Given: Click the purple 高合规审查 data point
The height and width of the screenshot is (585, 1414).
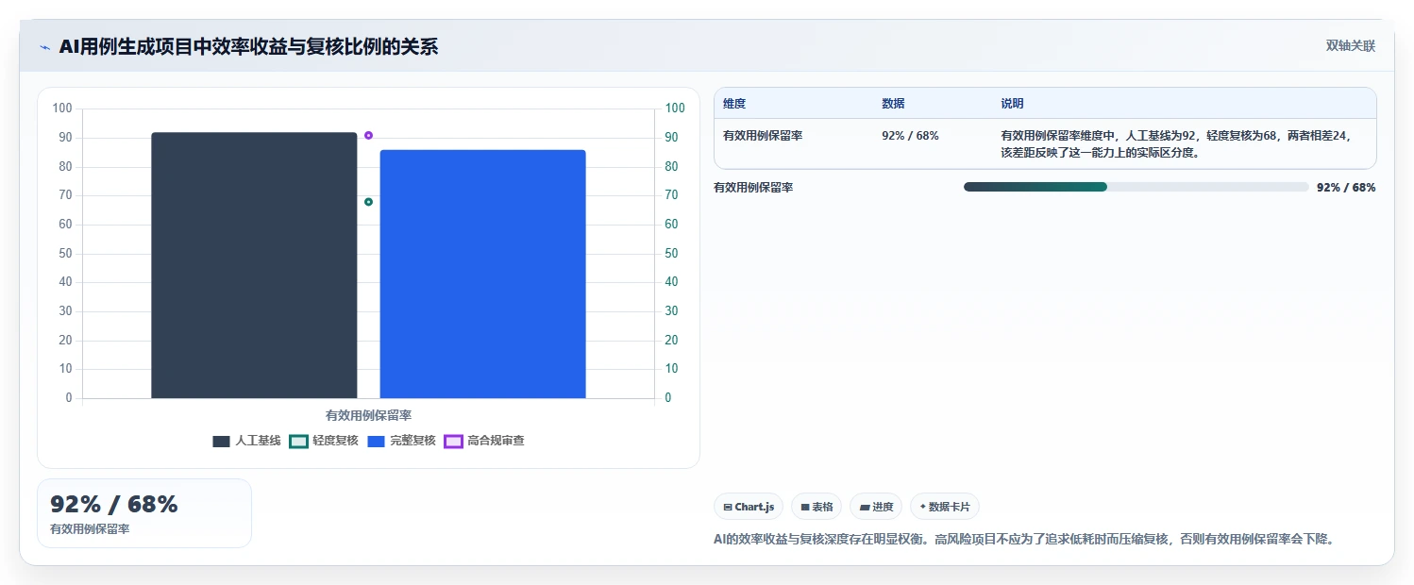Looking at the screenshot, I should pyautogui.click(x=368, y=135).
